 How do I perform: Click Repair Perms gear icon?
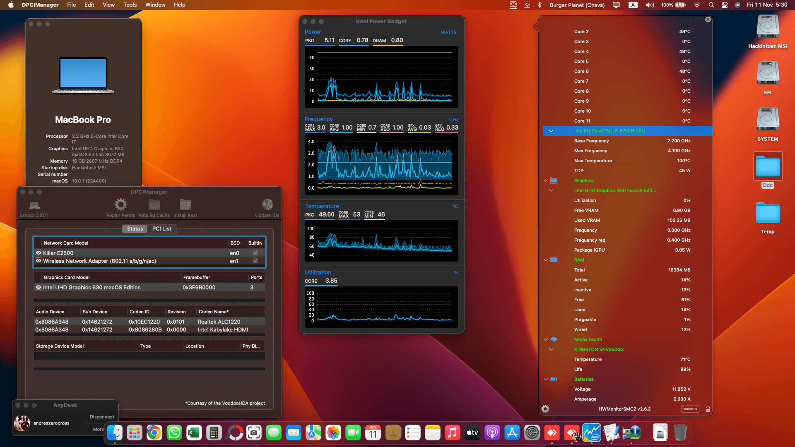coord(120,204)
